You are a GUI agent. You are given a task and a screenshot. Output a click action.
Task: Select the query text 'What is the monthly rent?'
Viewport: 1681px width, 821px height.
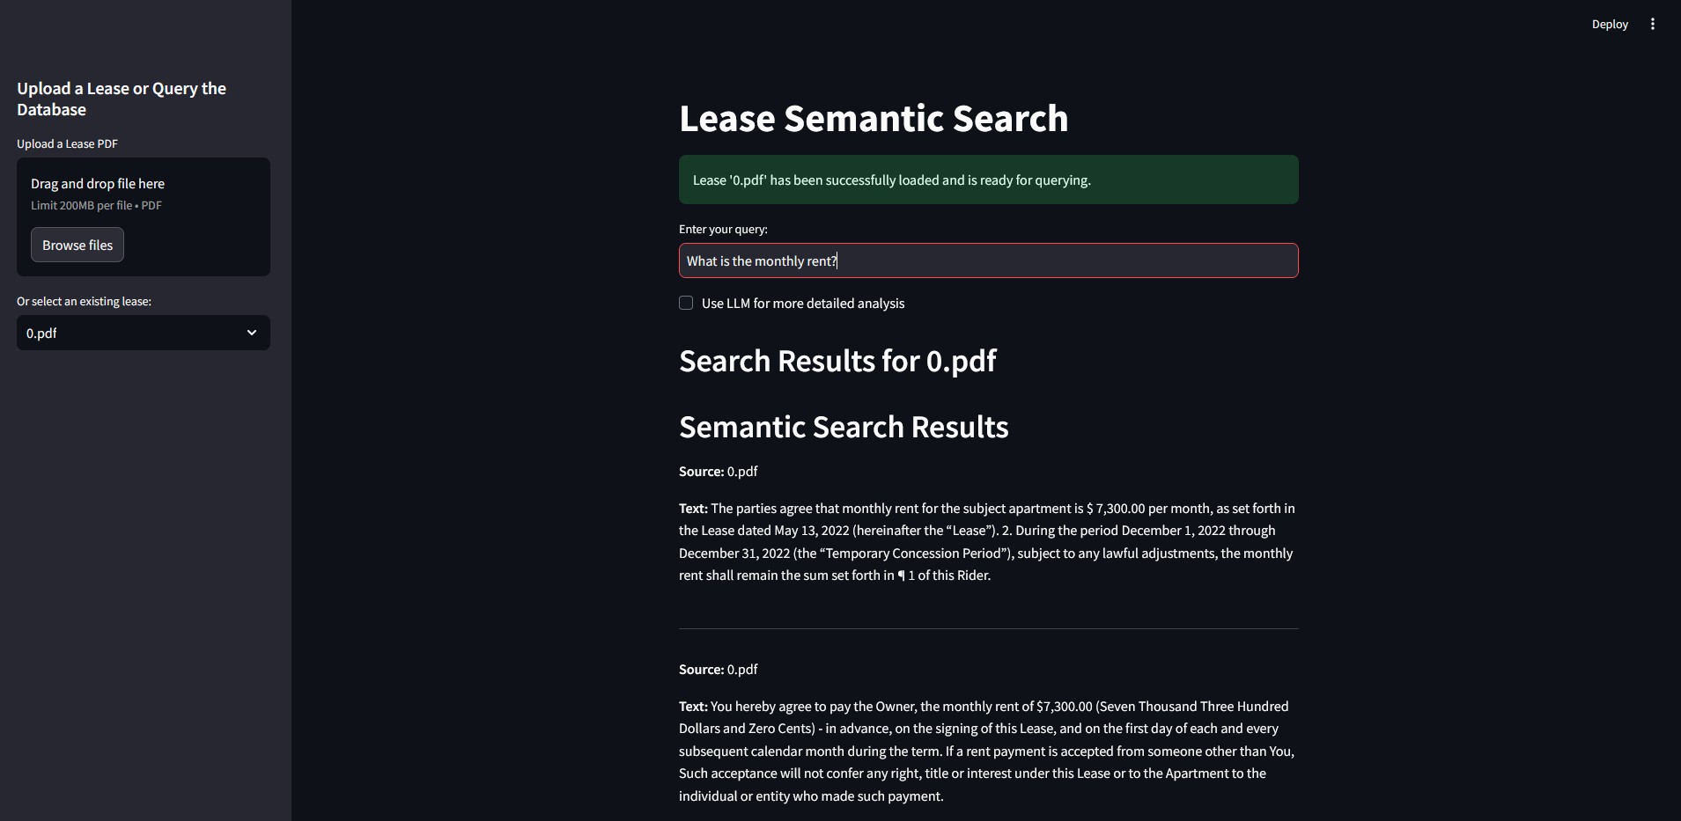pyautogui.click(x=762, y=260)
